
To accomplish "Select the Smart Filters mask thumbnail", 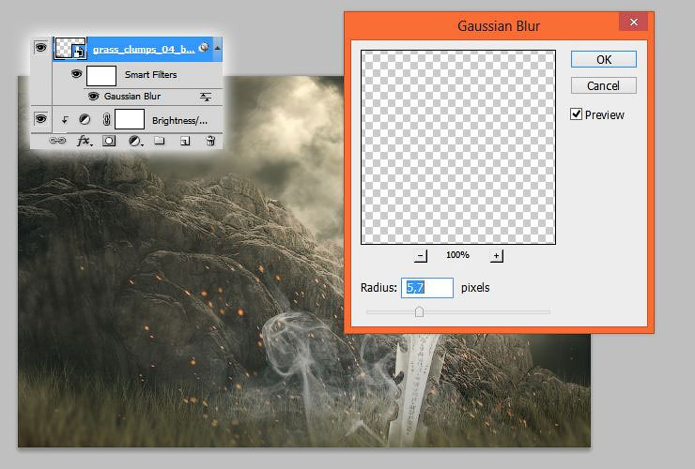I will coord(101,75).
